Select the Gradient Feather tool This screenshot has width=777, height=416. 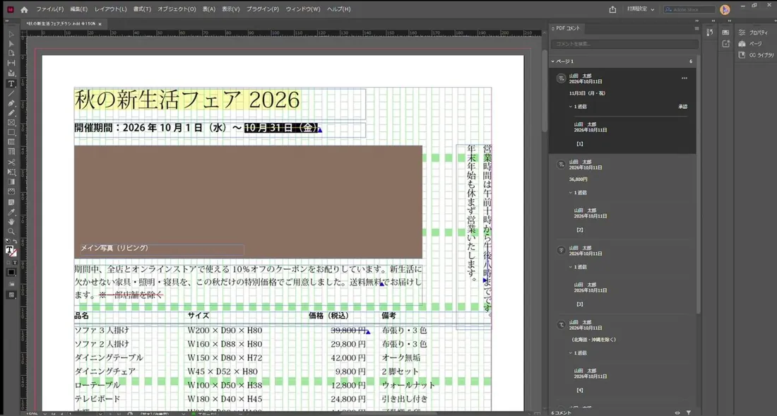click(x=11, y=191)
